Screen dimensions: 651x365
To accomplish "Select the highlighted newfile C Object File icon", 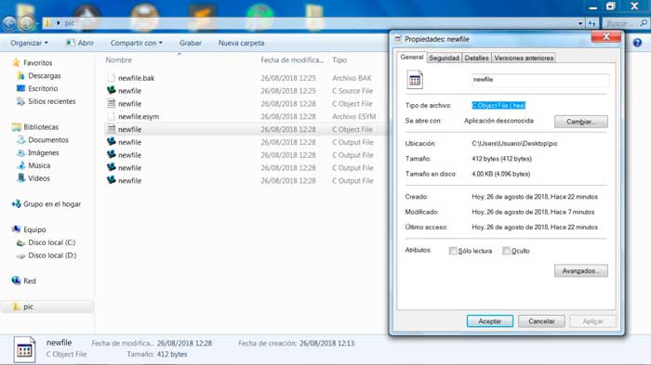I will click(112, 129).
